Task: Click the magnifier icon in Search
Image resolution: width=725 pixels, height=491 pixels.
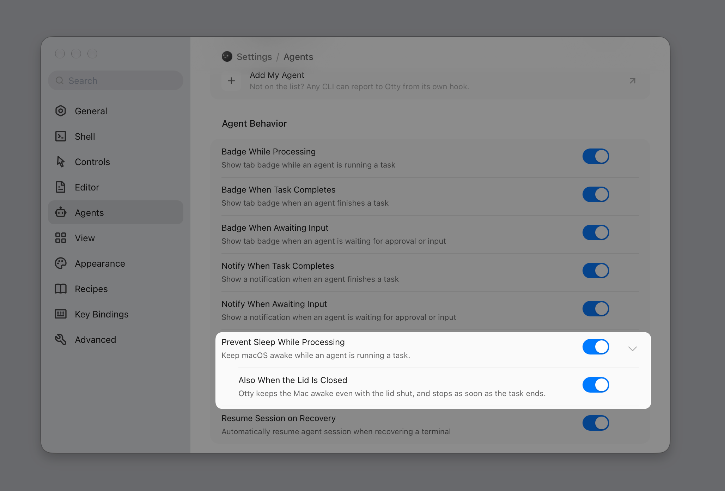Action: click(x=60, y=81)
